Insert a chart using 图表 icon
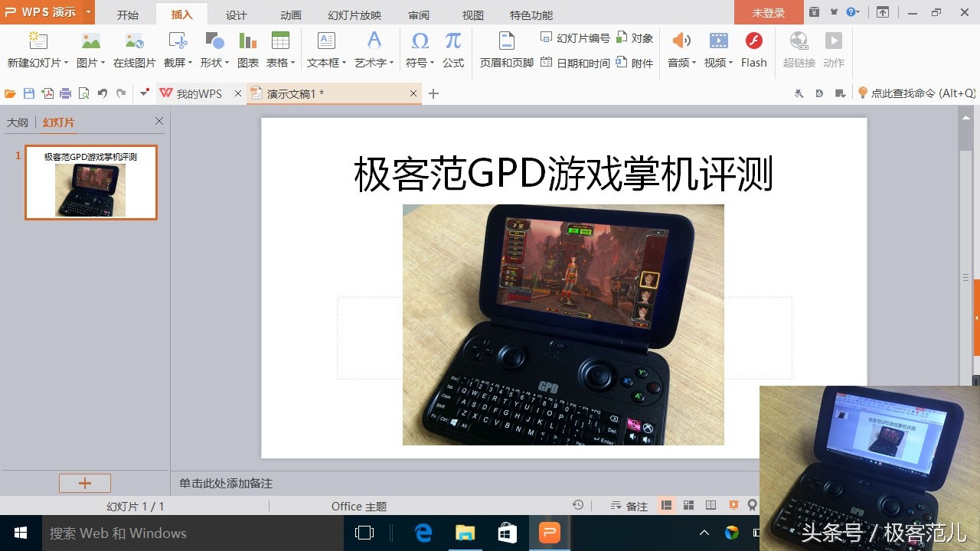980x551 pixels. point(247,50)
